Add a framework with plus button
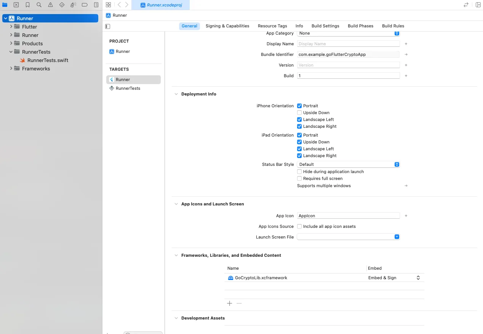The image size is (483, 334). [x=229, y=303]
